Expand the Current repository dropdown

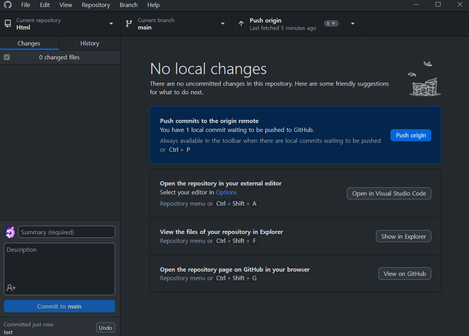coord(111,24)
